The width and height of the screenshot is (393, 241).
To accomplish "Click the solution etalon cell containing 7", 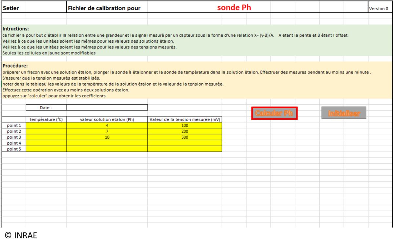I will pyautogui.click(x=107, y=131).
